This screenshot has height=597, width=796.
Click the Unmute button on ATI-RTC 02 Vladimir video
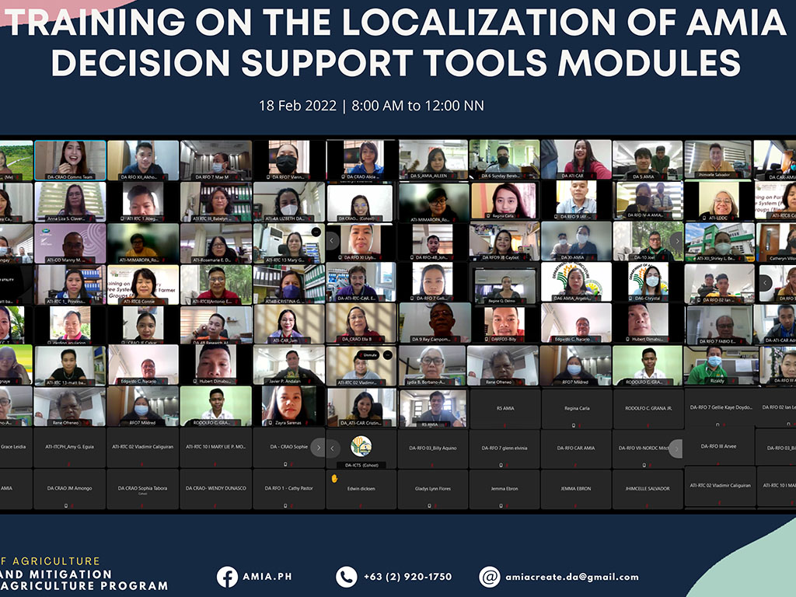point(369,354)
